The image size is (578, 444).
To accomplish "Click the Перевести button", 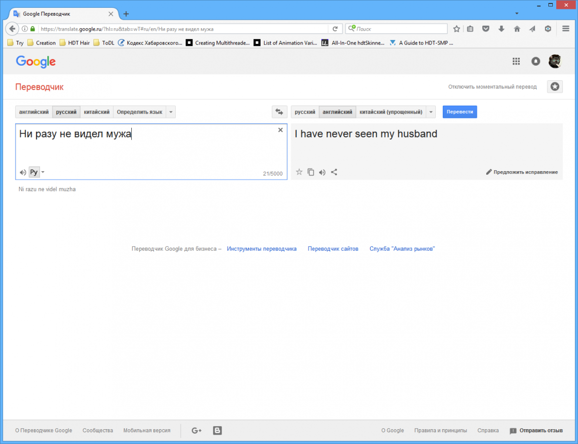I will pyautogui.click(x=460, y=111).
